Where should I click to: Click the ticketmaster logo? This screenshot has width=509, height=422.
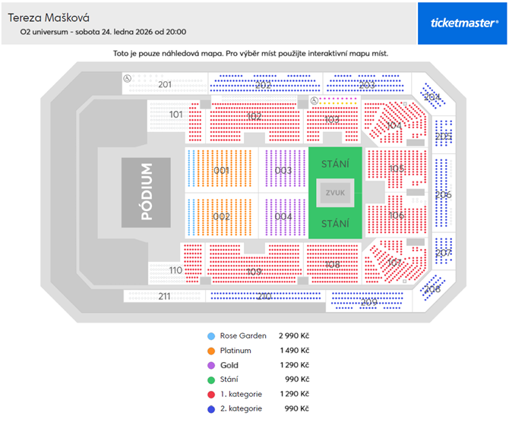click(462, 24)
